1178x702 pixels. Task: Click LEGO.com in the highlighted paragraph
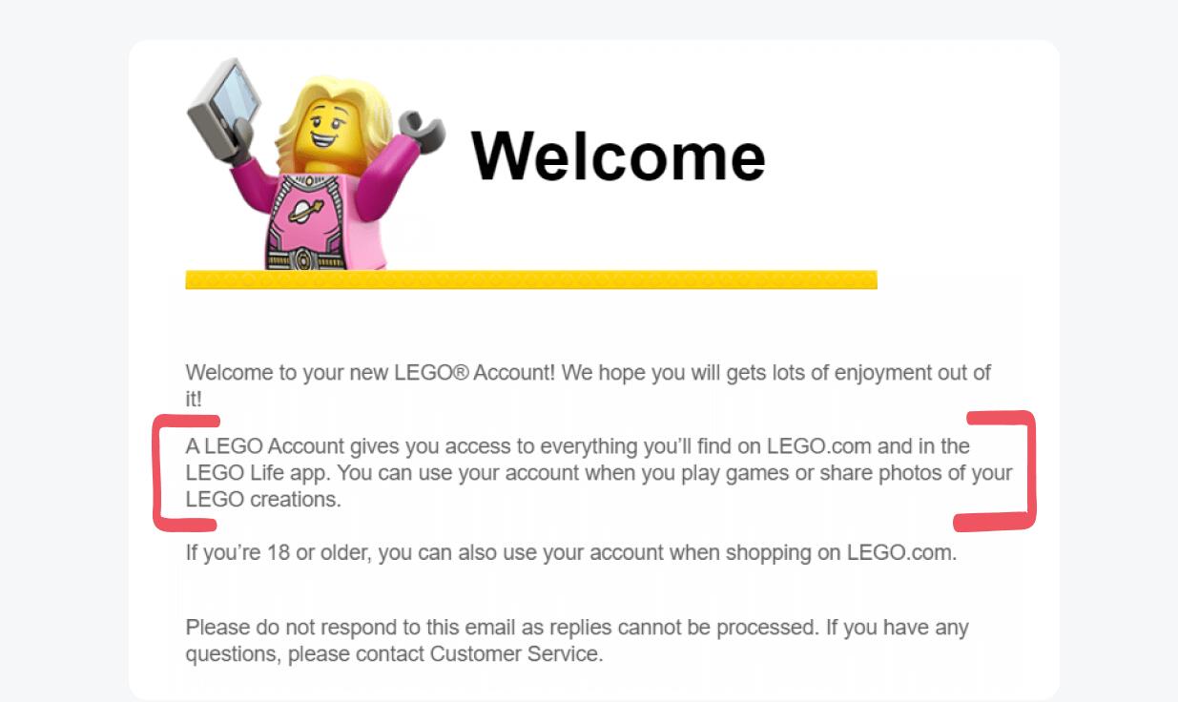[819, 445]
